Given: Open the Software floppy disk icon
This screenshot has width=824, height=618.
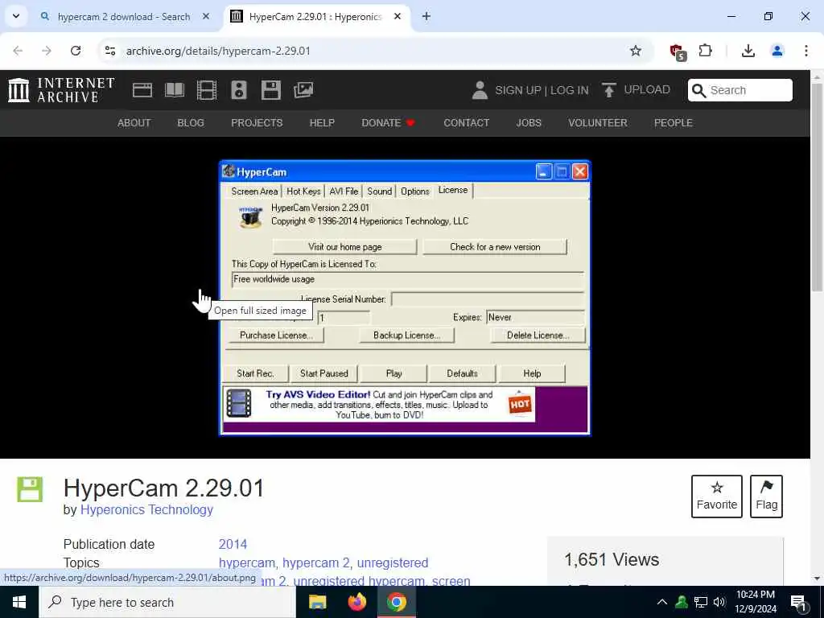Looking at the screenshot, I should (x=271, y=90).
